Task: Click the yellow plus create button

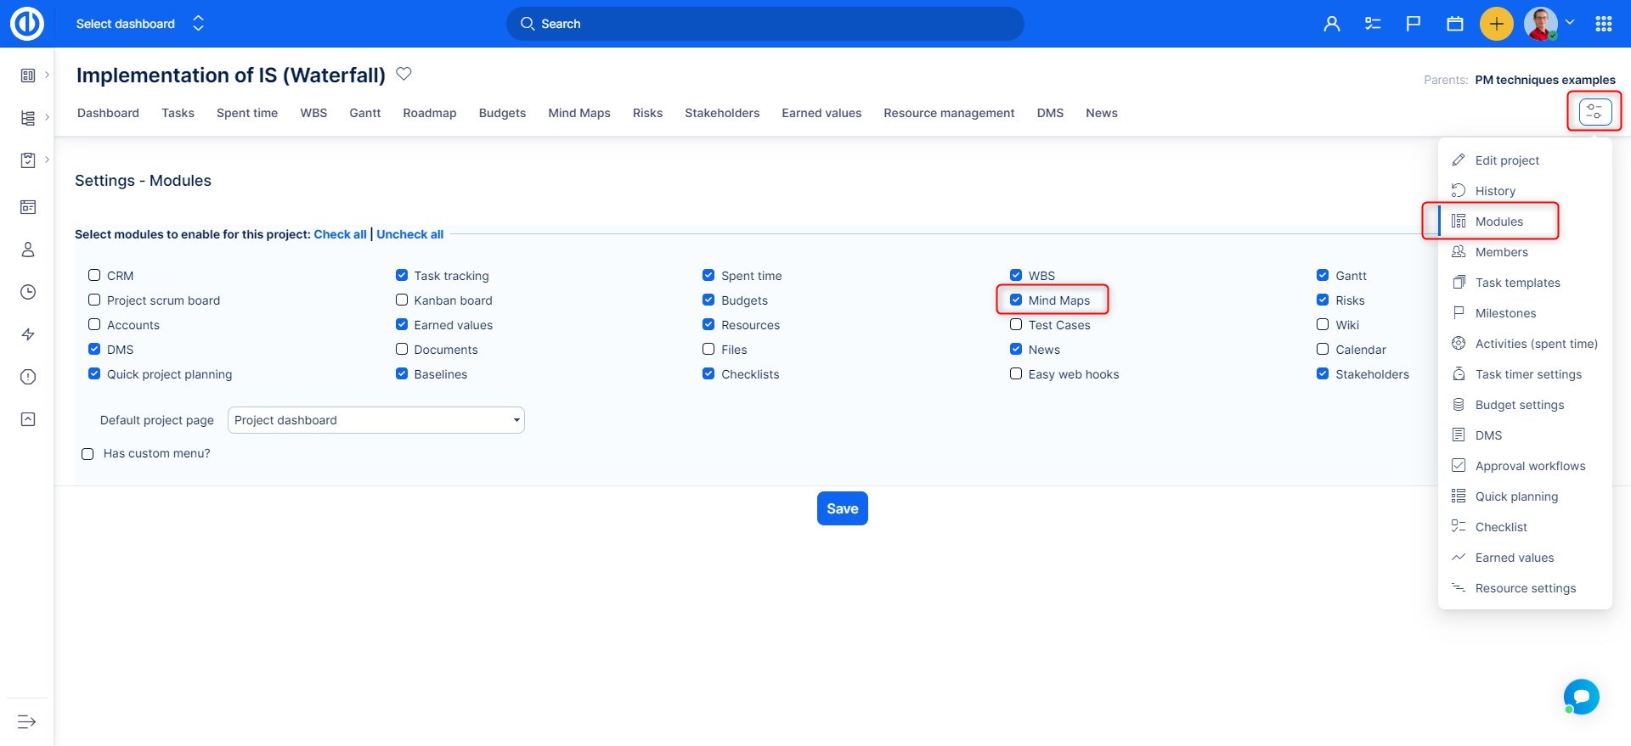Action: pyautogui.click(x=1496, y=24)
